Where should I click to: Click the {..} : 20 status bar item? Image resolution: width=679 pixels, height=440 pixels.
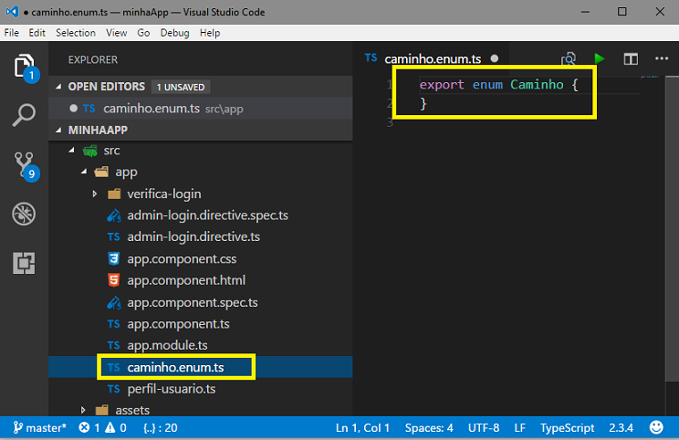161,428
